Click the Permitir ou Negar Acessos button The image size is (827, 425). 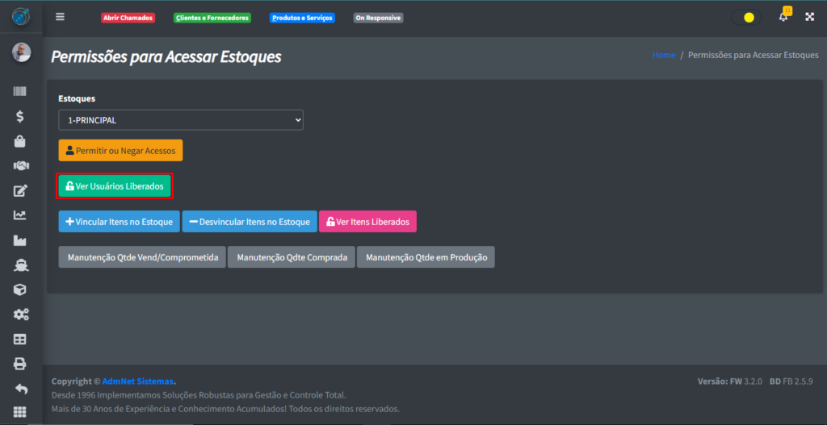pyautogui.click(x=120, y=151)
